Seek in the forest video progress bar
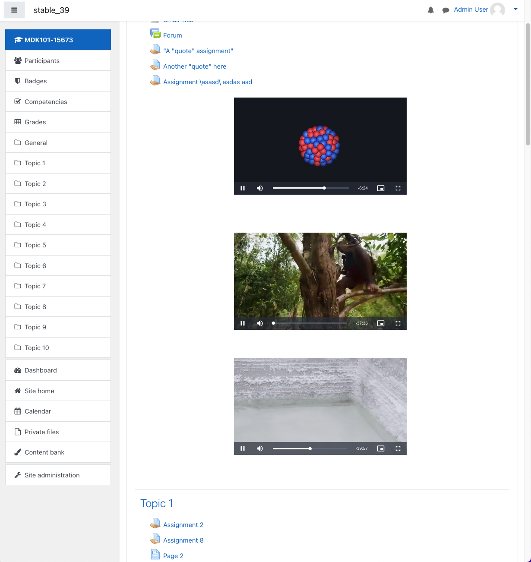531x562 pixels. [310, 323]
